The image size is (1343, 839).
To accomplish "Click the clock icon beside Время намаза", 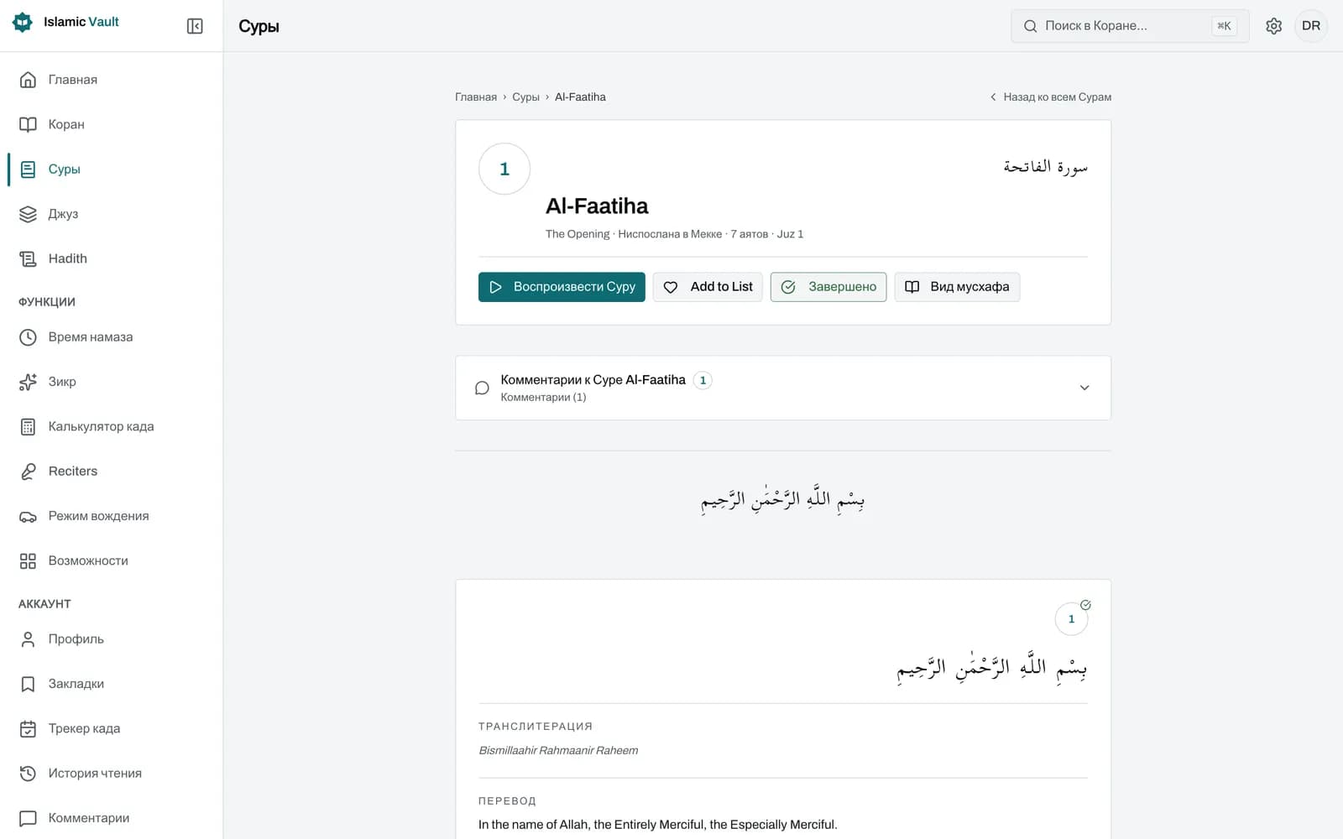I will [28, 337].
